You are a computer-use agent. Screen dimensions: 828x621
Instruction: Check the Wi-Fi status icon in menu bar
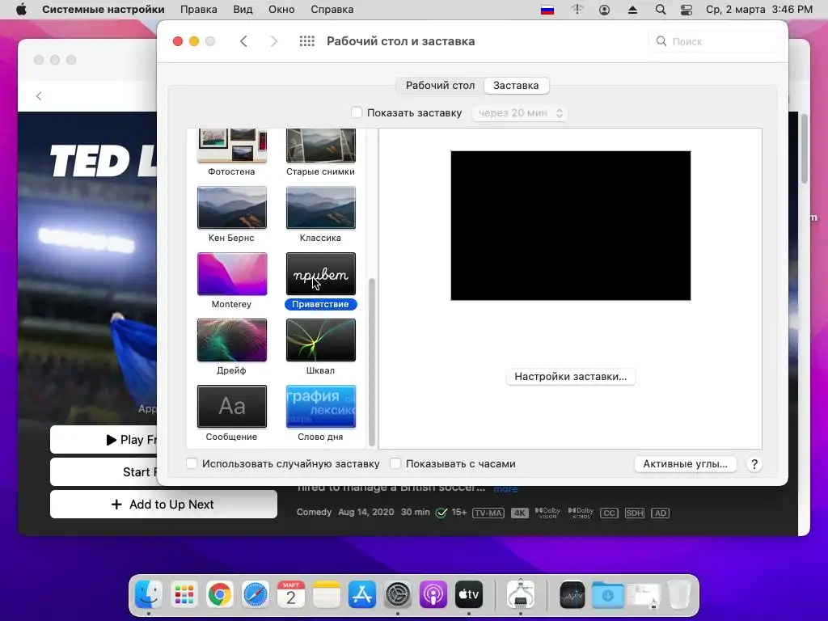[577, 10]
